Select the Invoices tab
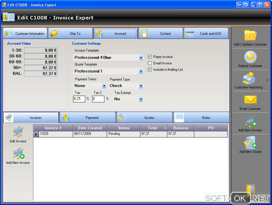Screen dimensions: 272x205 [31, 118]
